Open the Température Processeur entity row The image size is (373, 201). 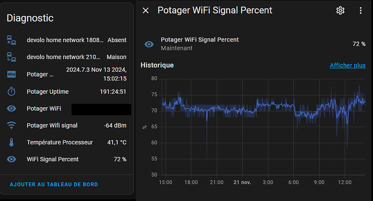66,142
